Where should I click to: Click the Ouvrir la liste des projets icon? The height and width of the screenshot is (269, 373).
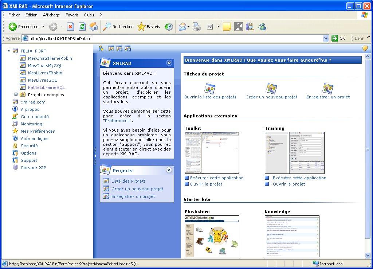[x=210, y=89]
